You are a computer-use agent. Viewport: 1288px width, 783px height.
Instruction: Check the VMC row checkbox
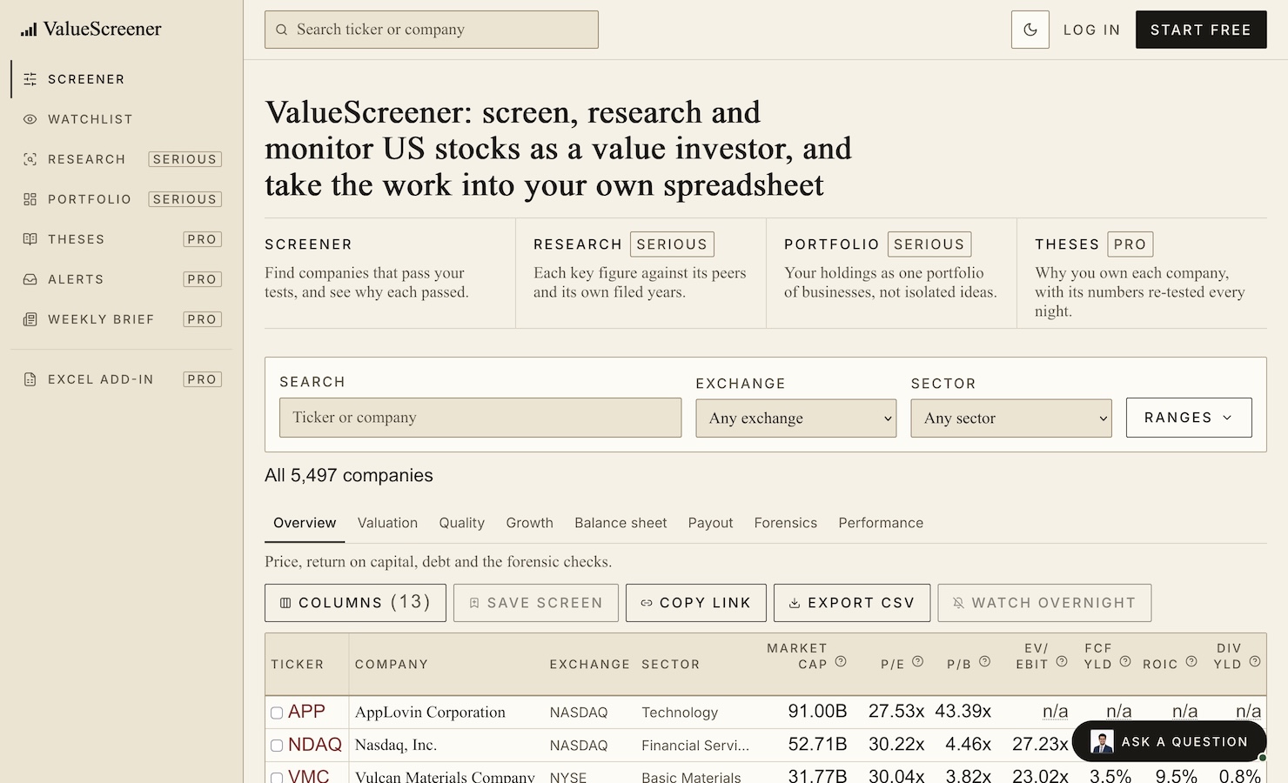(x=277, y=777)
